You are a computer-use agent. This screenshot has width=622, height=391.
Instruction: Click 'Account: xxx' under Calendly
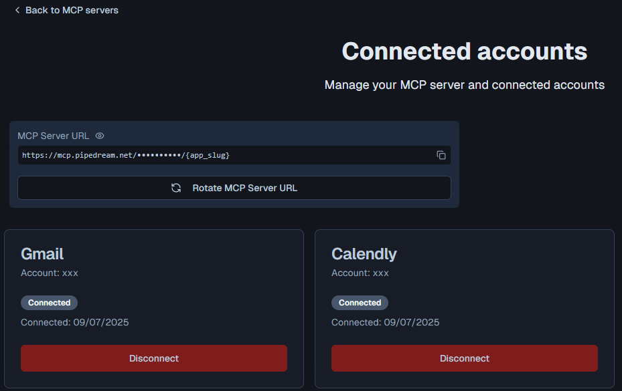[360, 273]
